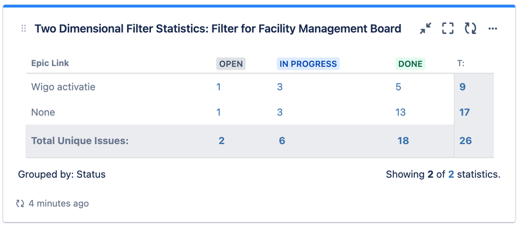Click the refresh icon beside '4 minutes ago'
Image resolution: width=520 pixels, height=225 pixels.
[x=20, y=203]
